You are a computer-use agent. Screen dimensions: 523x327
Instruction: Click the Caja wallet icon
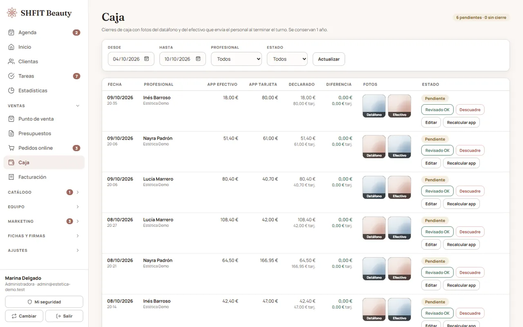point(11,162)
